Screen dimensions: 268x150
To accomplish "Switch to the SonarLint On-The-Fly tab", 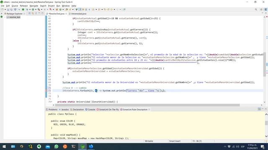I will pyautogui.click(x=108, y=110).
